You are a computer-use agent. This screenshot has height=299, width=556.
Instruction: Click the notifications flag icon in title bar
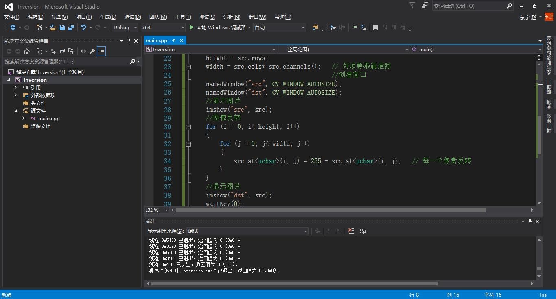[x=412, y=6]
